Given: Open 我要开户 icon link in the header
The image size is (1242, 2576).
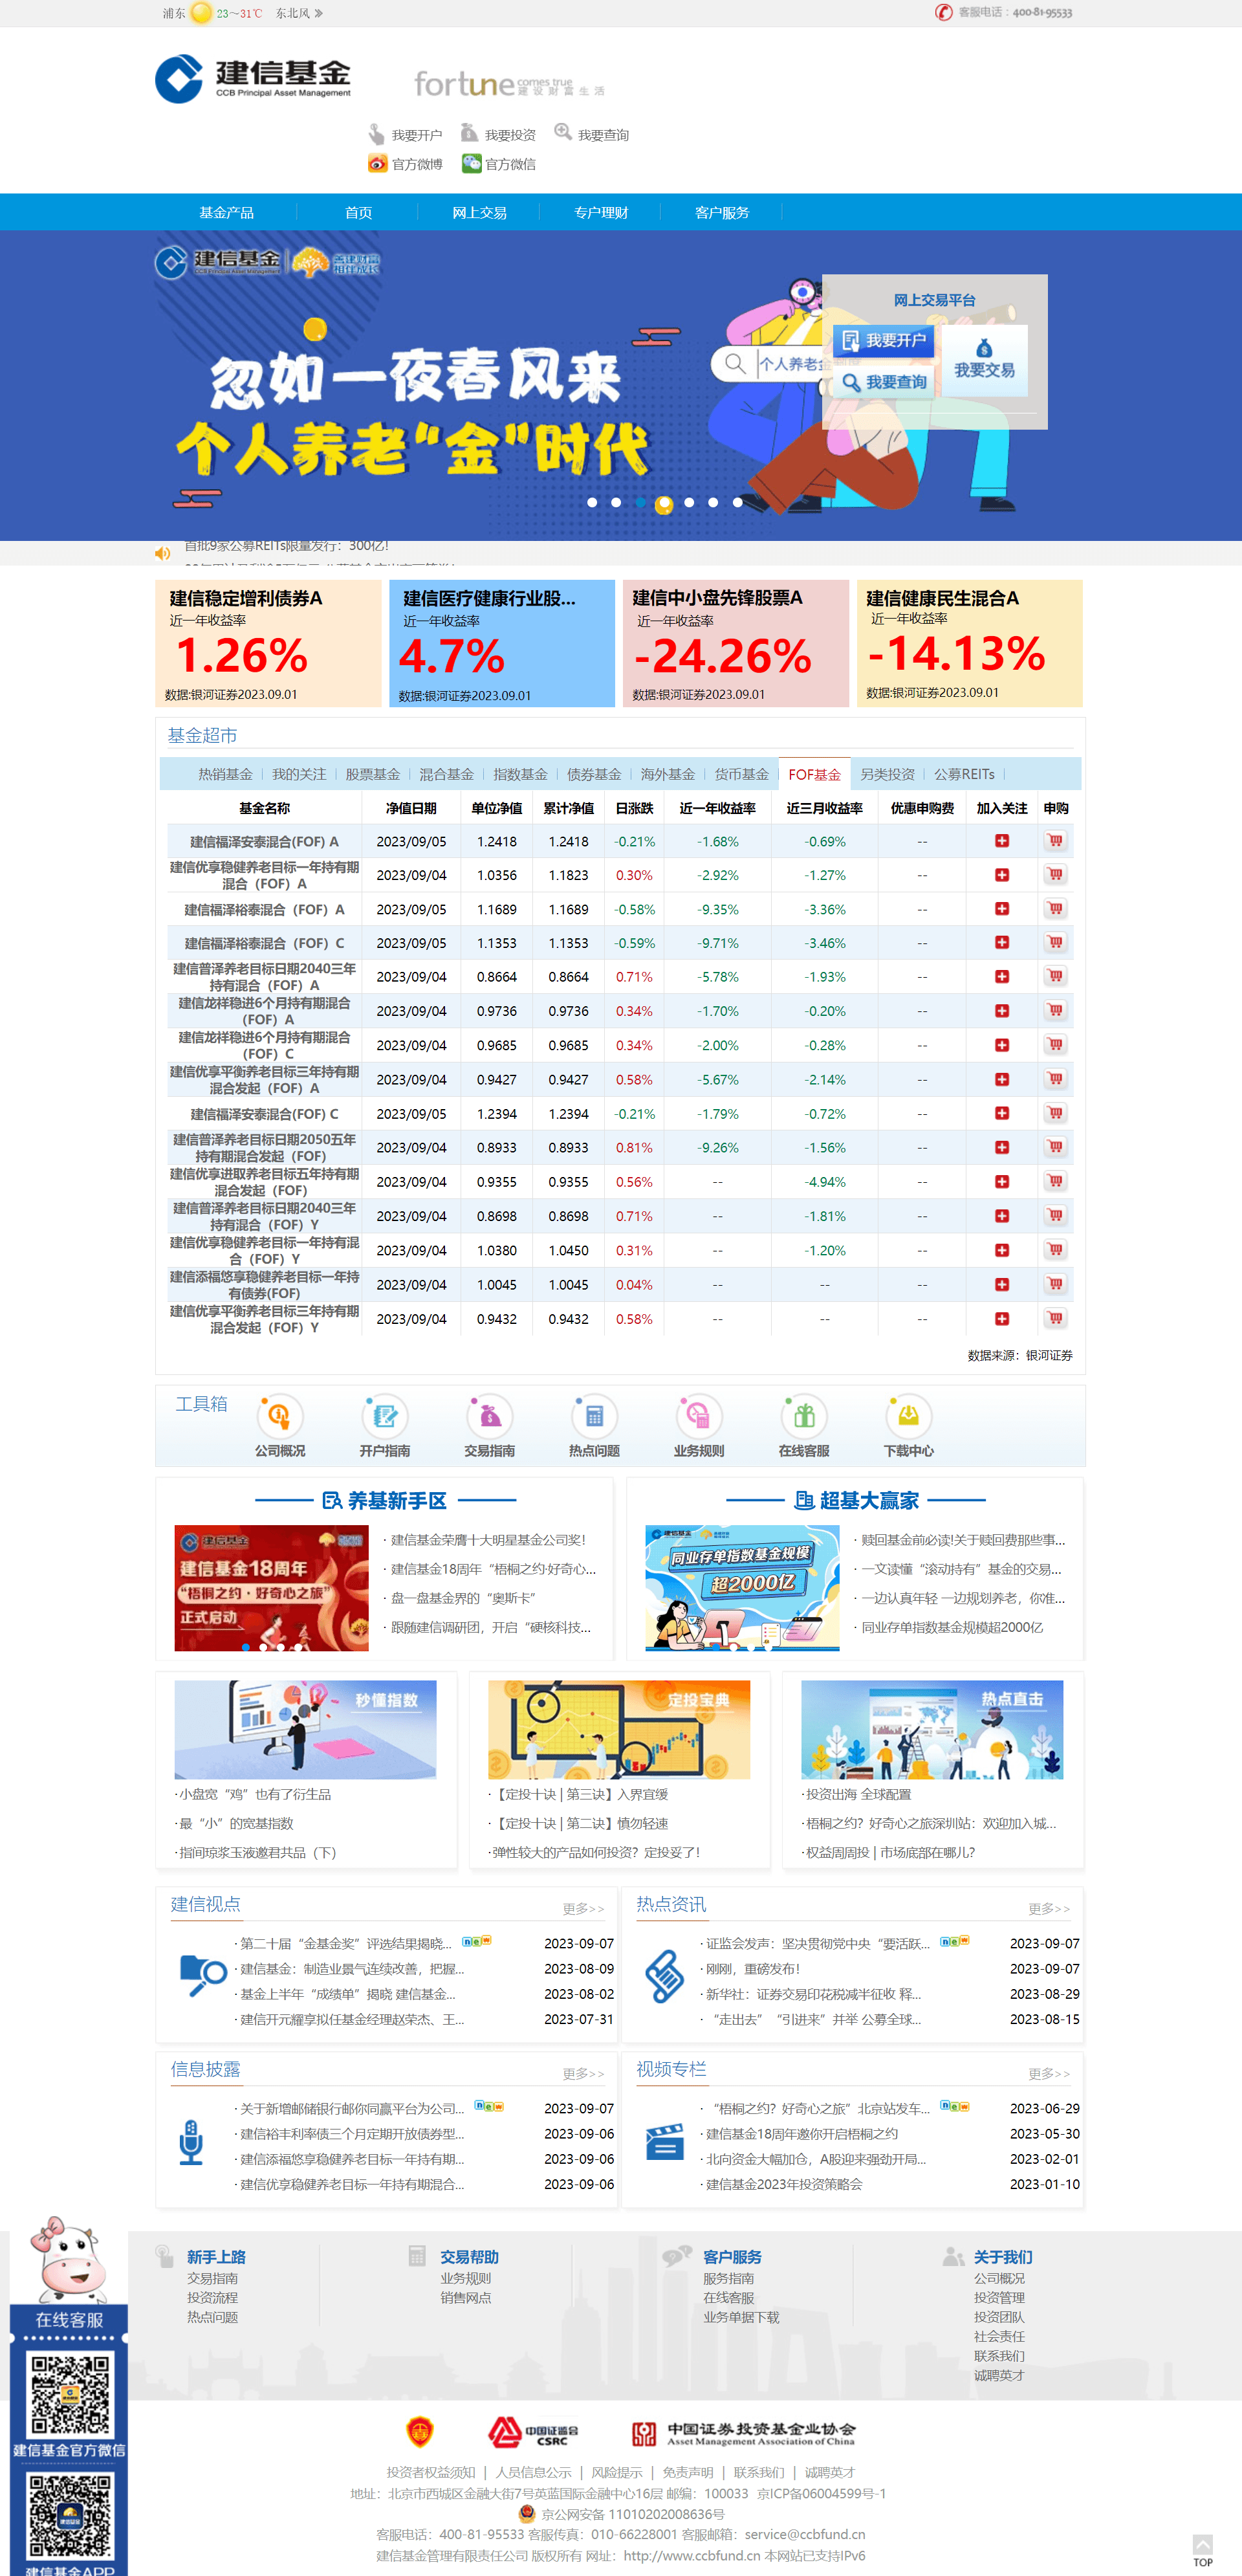Looking at the screenshot, I should (x=405, y=135).
